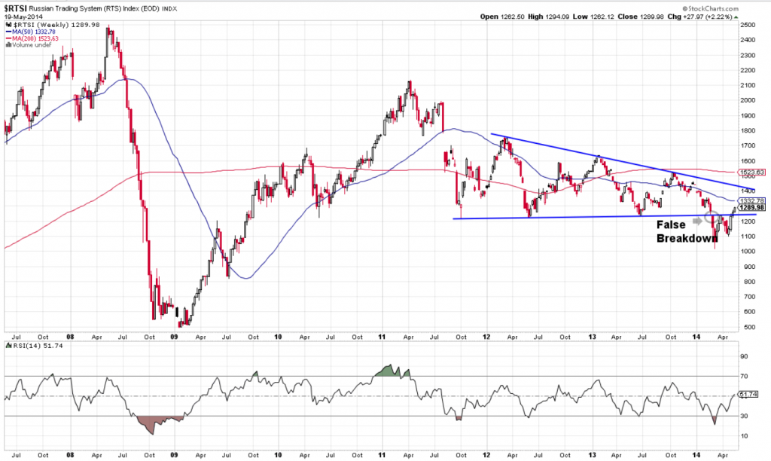Viewport: 771px width, 461px height.
Task: Click the 1800 price axis label
Action: click(x=748, y=131)
